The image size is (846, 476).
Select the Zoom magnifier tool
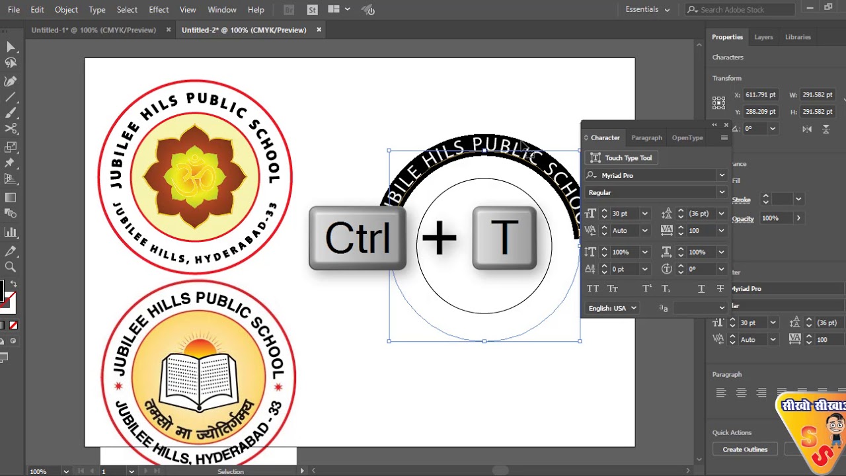coord(11,267)
